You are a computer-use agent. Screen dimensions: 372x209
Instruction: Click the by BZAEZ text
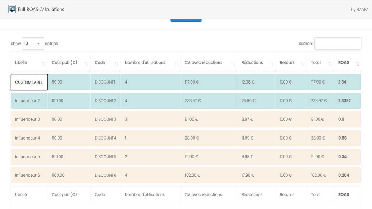coord(360,10)
